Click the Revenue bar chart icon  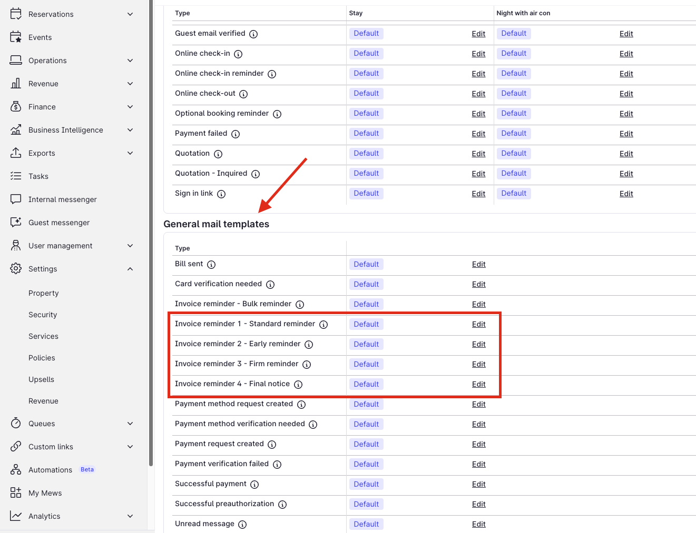pyautogui.click(x=16, y=83)
